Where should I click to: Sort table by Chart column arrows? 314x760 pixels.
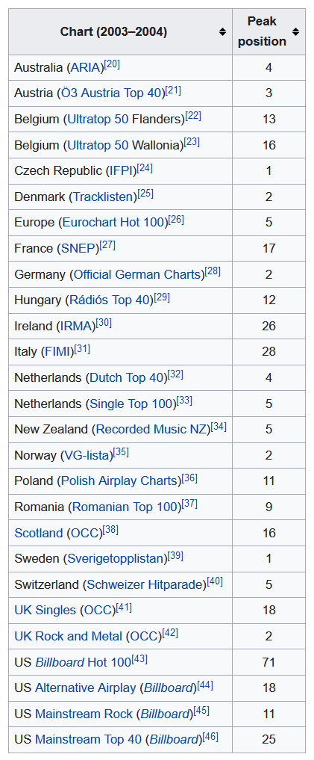222,32
